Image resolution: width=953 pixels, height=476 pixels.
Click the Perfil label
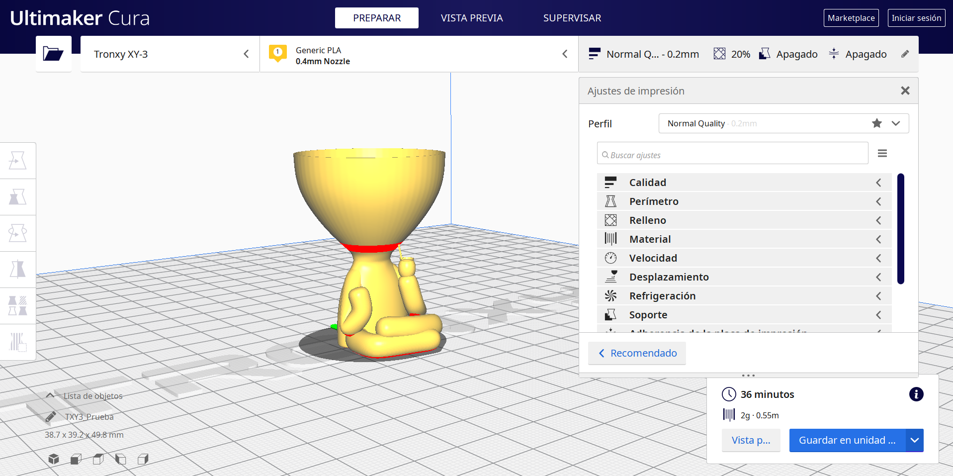coord(600,124)
